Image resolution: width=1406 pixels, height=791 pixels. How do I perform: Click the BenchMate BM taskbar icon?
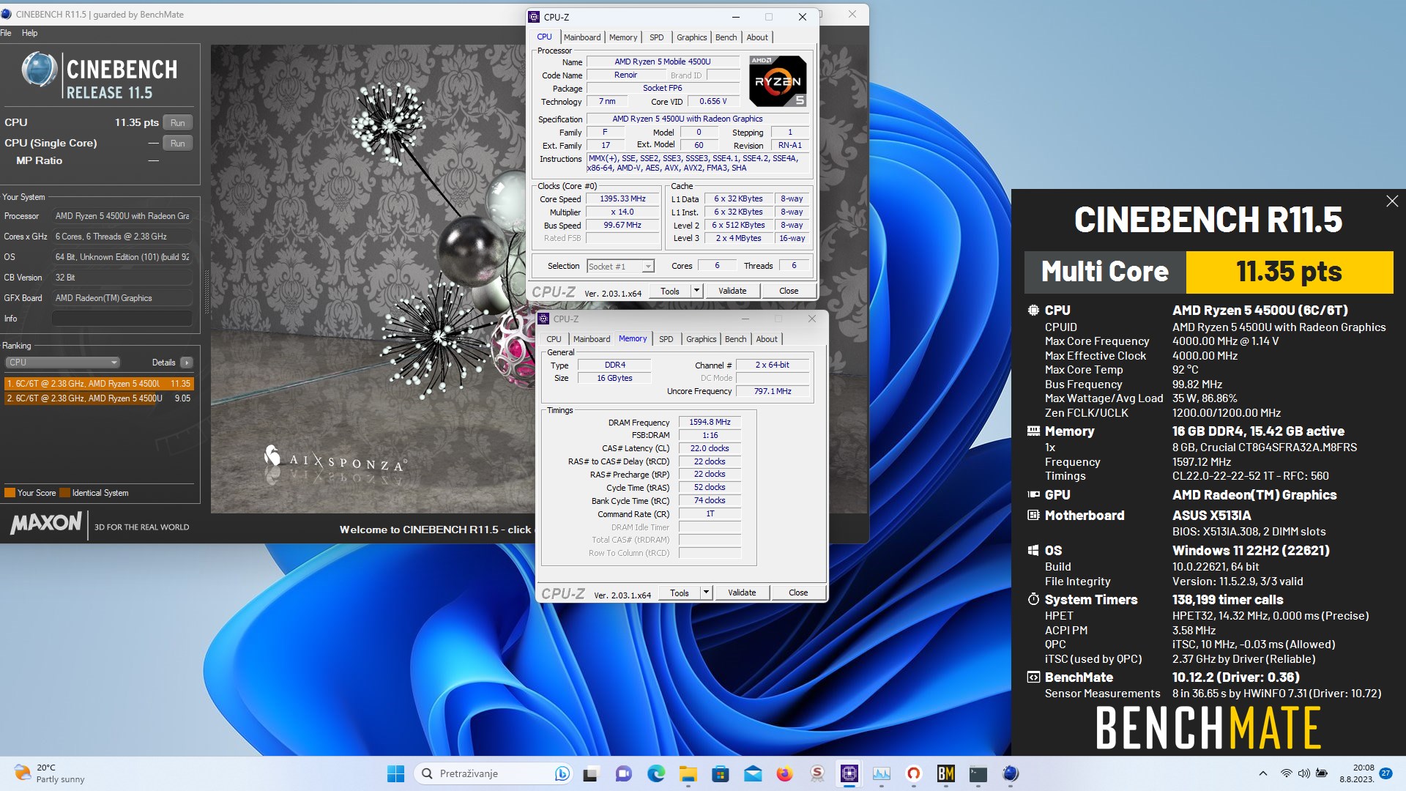946,773
